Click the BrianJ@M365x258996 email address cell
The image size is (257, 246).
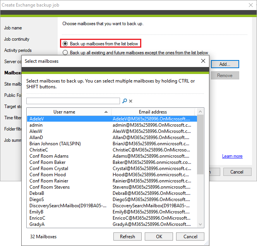click(x=151, y=144)
